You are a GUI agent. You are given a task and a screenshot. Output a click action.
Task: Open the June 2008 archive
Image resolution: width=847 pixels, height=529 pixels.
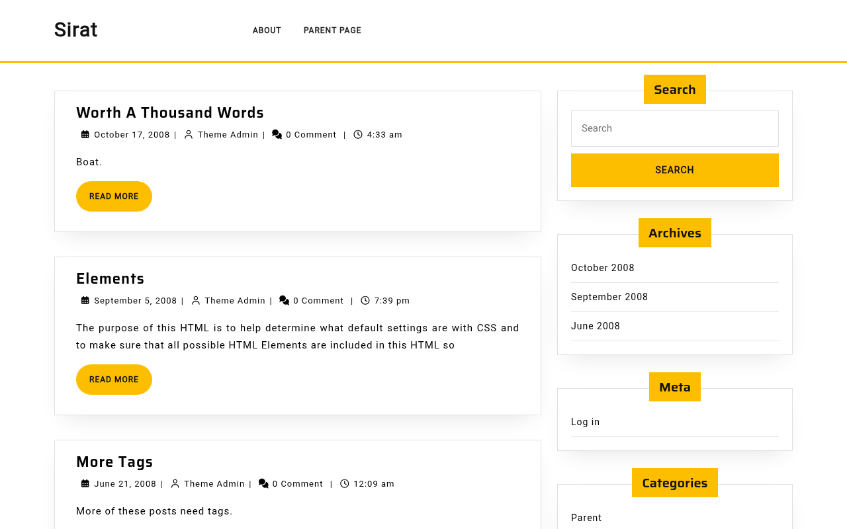point(596,326)
